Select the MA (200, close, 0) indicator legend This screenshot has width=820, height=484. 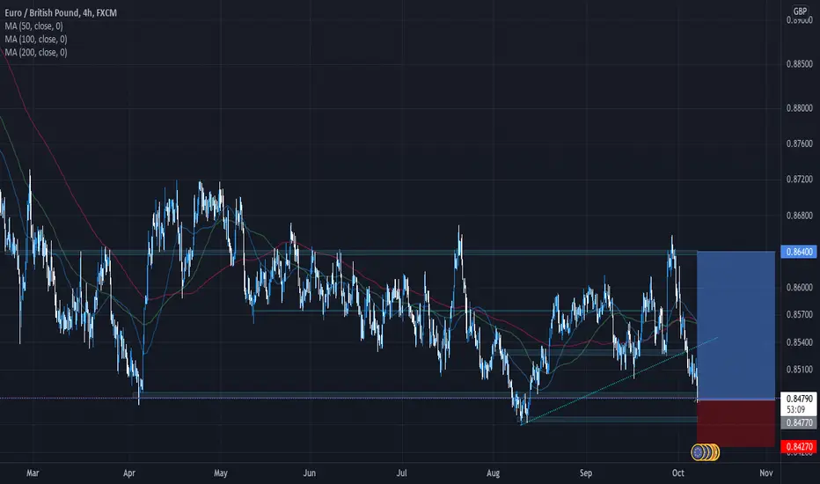tap(36, 52)
